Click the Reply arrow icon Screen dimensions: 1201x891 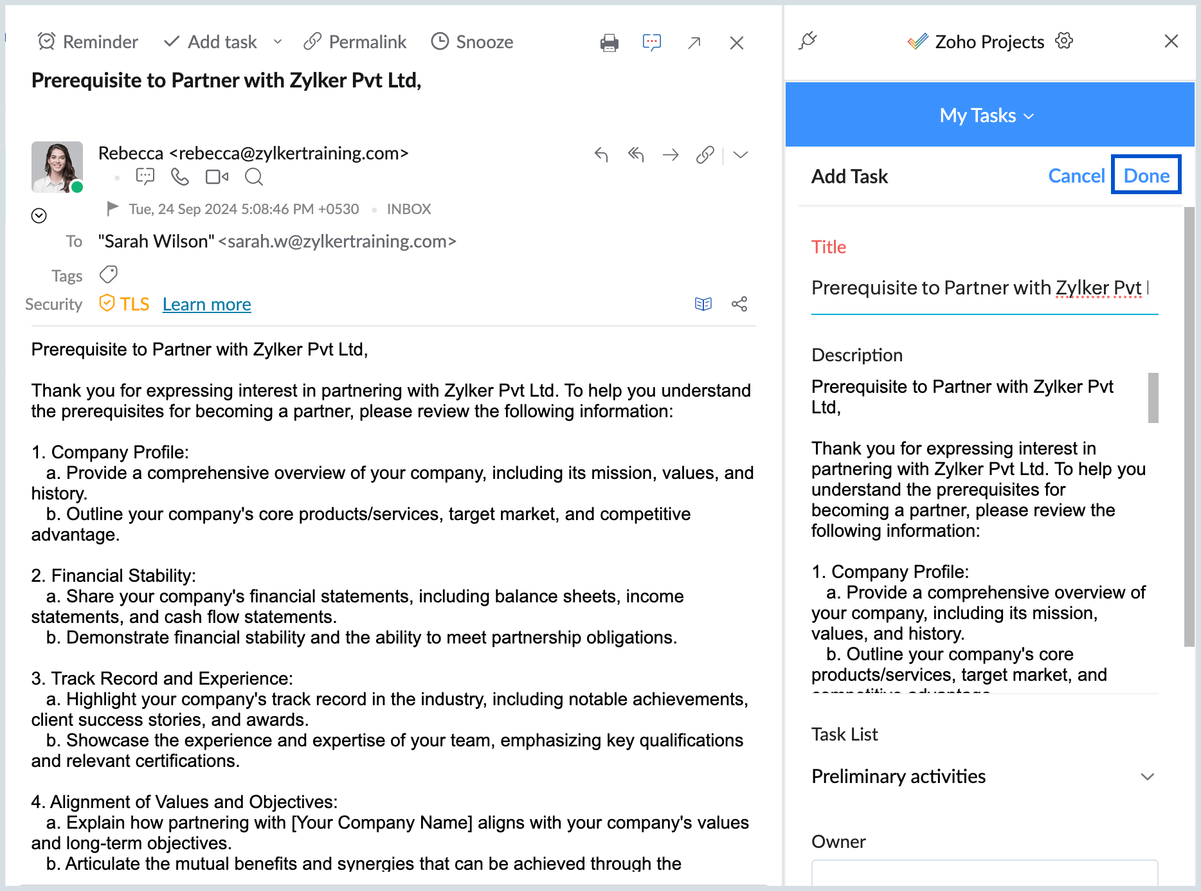(x=601, y=155)
